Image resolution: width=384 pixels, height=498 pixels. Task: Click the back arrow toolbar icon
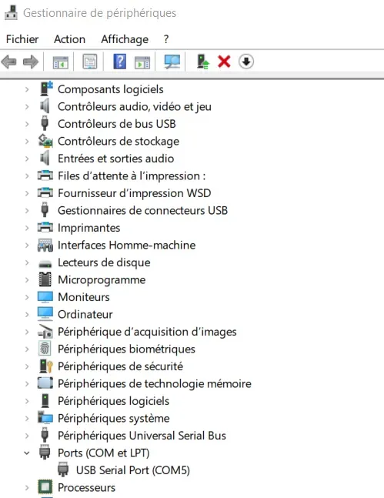point(9,62)
